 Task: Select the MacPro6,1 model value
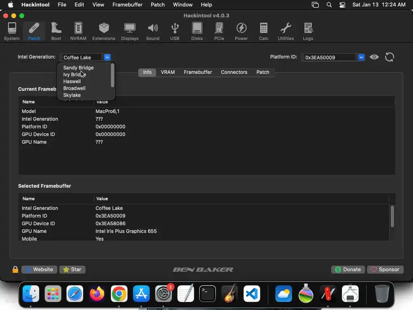coord(107,111)
